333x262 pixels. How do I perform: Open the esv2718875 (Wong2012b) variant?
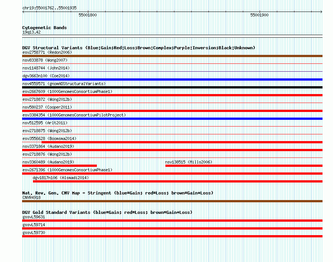click(x=47, y=131)
